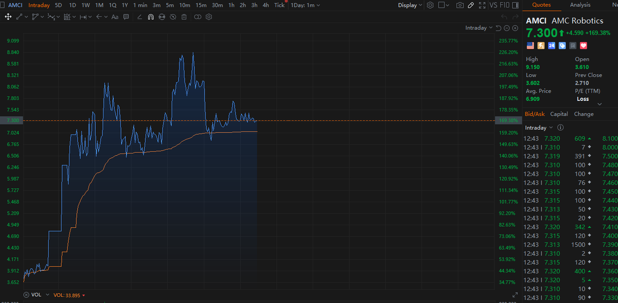Hide all drawings with eye-slash icon

click(x=173, y=16)
